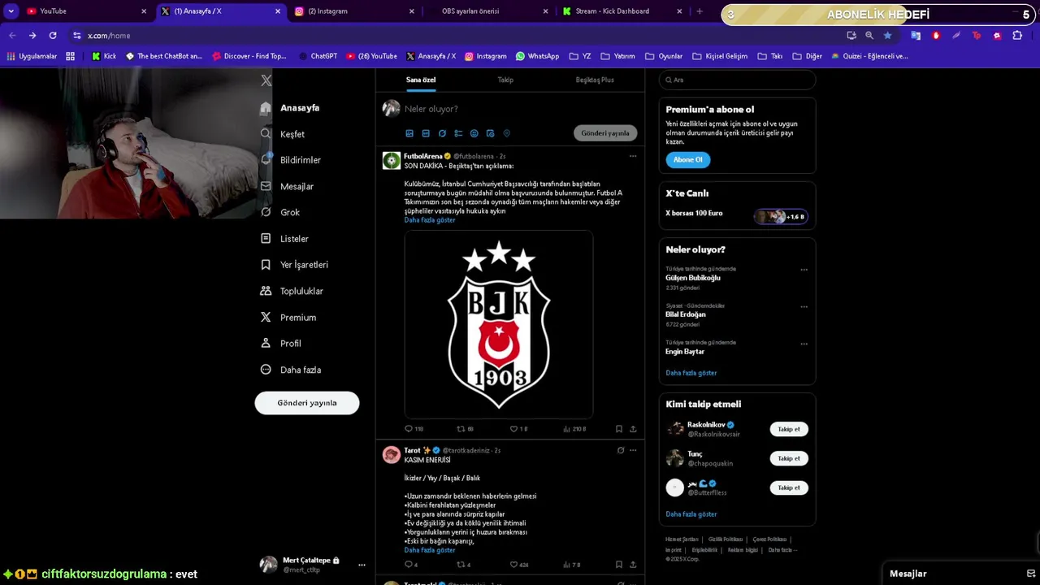Screen dimensions: 1040x585
Task: Click the GIF icon in composer
Action: (x=426, y=133)
